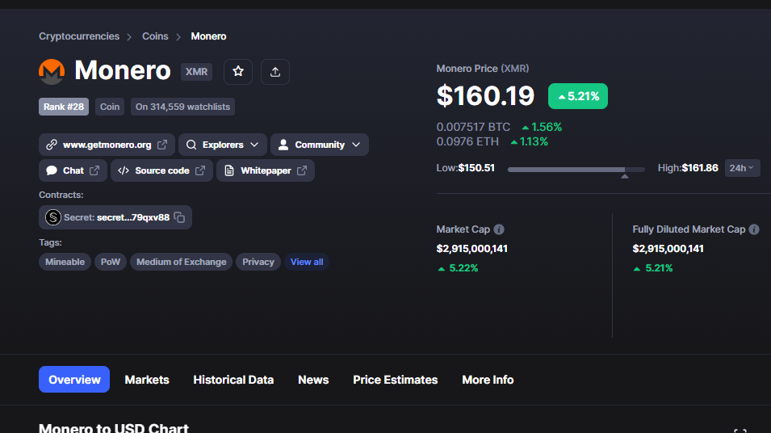Click the Secret network logo icon

click(53, 217)
